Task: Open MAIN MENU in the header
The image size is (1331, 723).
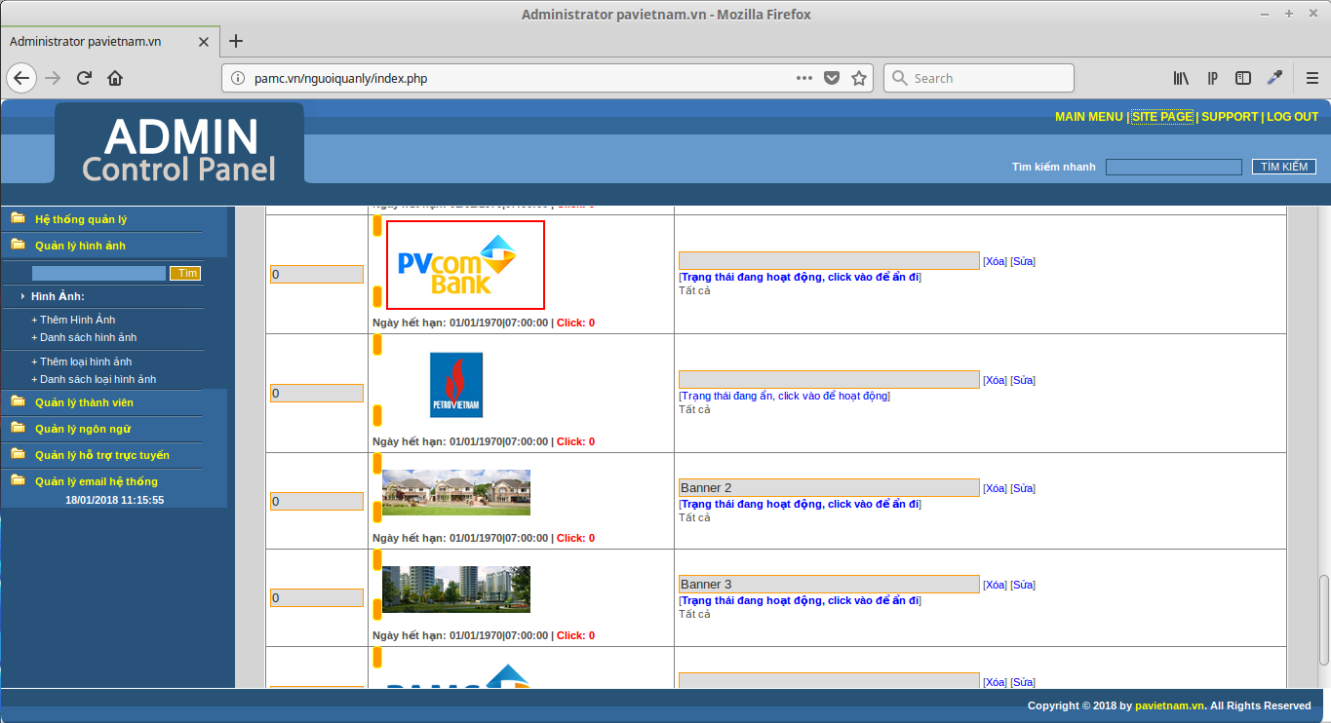Action: point(1088,117)
